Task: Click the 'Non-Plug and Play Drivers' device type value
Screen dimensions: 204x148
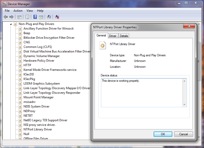Action: click(150, 55)
